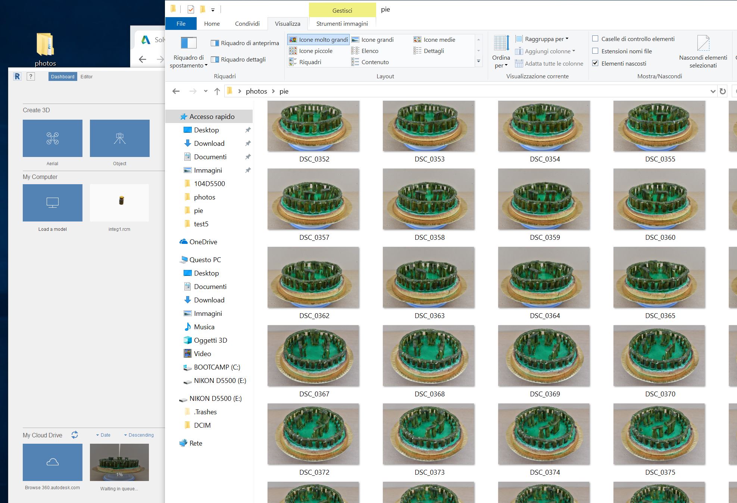Switch to the Condividi ribbon tab
737x503 pixels.
click(x=247, y=23)
